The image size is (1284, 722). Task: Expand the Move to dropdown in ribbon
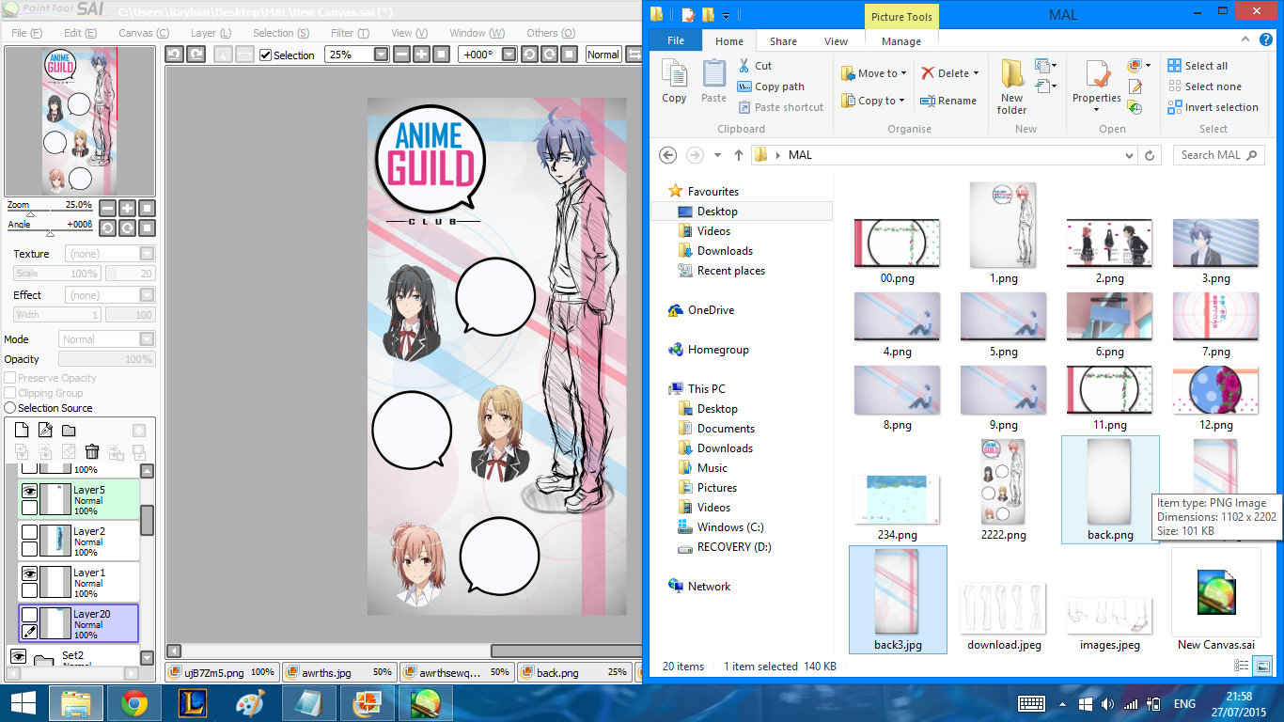[903, 73]
